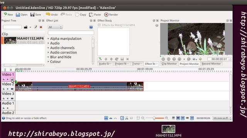Viewport: 247px width, 138px height.
Task: Undo the last action
Action: [52, 15]
